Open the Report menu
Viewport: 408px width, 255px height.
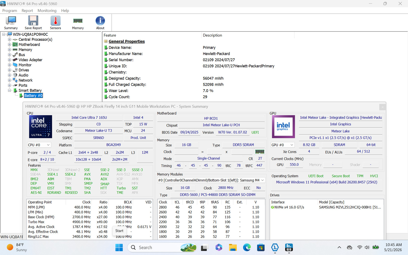coord(27,10)
